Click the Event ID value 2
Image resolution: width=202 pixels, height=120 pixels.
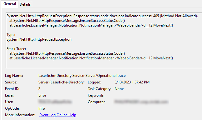pyautogui.click(x=39, y=89)
